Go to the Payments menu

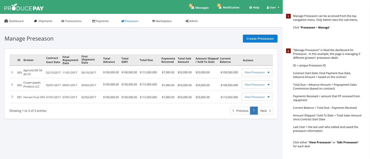coord(100,21)
